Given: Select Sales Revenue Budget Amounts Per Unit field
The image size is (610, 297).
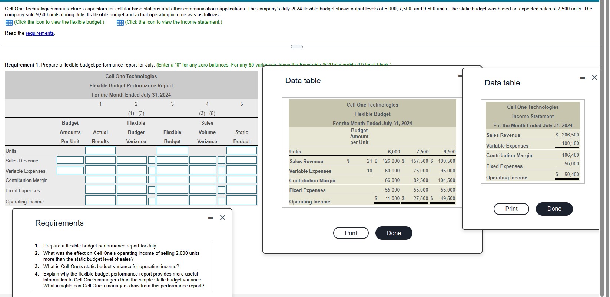Looking at the screenshot, I should [70, 160].
